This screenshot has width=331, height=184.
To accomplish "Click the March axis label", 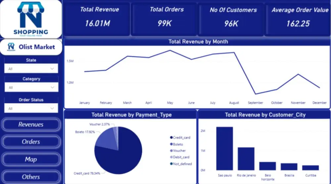I will (127, 103).
